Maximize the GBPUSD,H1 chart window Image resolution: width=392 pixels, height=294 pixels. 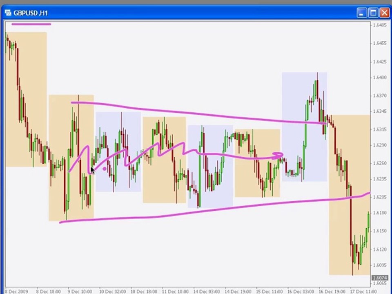[373, 13]
